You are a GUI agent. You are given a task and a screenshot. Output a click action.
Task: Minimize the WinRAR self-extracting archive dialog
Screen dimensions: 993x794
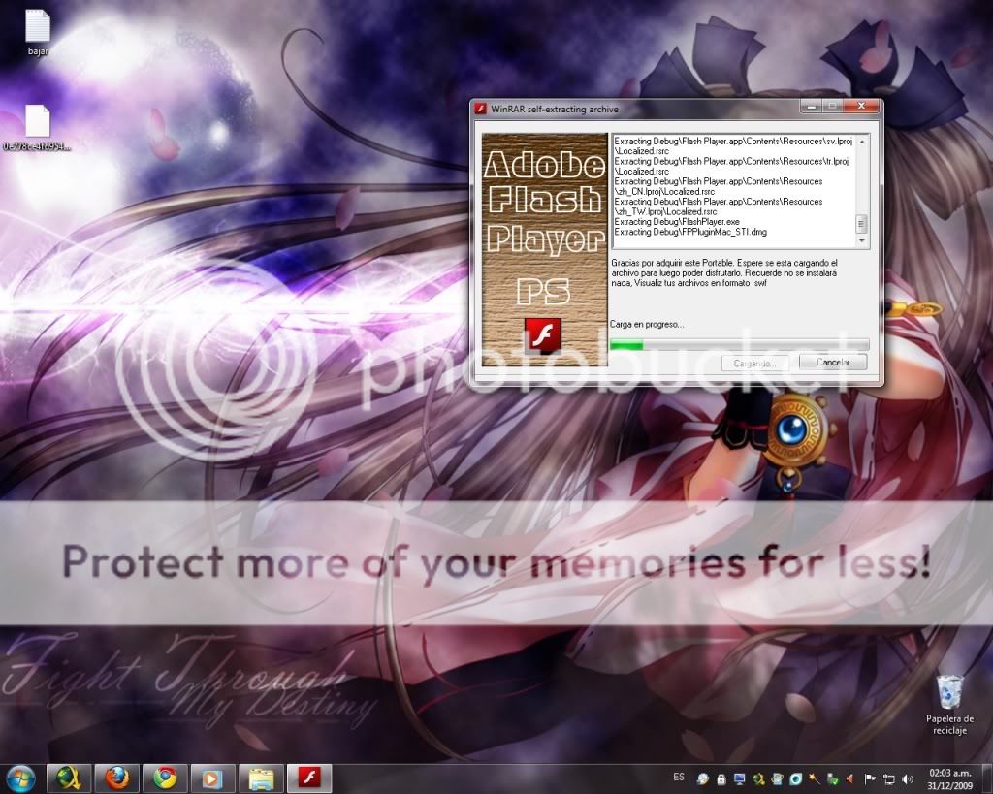pyautogui.click(x=812, y=107)
